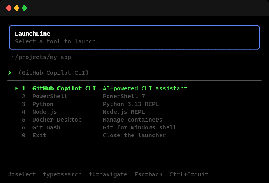Screen dimensions: 269x183
Task: Click 'Git for Windows shell' description
Action: pos(140,127)
